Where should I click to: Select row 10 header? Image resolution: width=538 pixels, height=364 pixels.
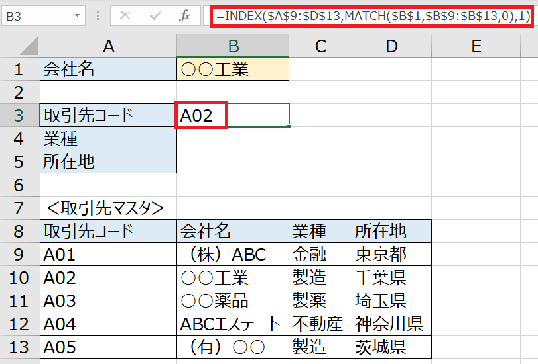[x=19, y=277]
